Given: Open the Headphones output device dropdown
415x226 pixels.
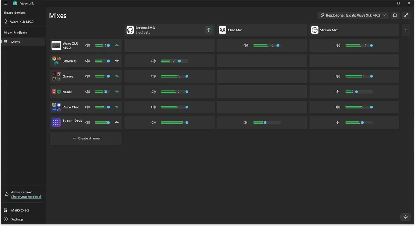Looking at the screenshot, I should [x=353, y=15].
